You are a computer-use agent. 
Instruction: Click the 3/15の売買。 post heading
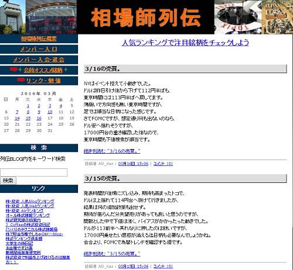pyautogui.click(x=103, y=178)
